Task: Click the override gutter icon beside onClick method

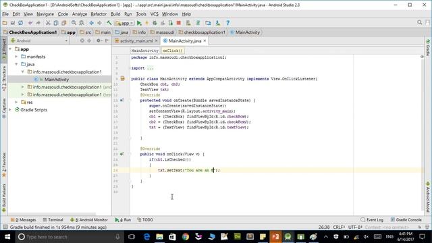Action: tap(122, 155)
